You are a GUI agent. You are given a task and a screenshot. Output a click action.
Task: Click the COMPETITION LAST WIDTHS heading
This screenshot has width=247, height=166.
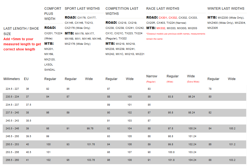coord(122,11)
